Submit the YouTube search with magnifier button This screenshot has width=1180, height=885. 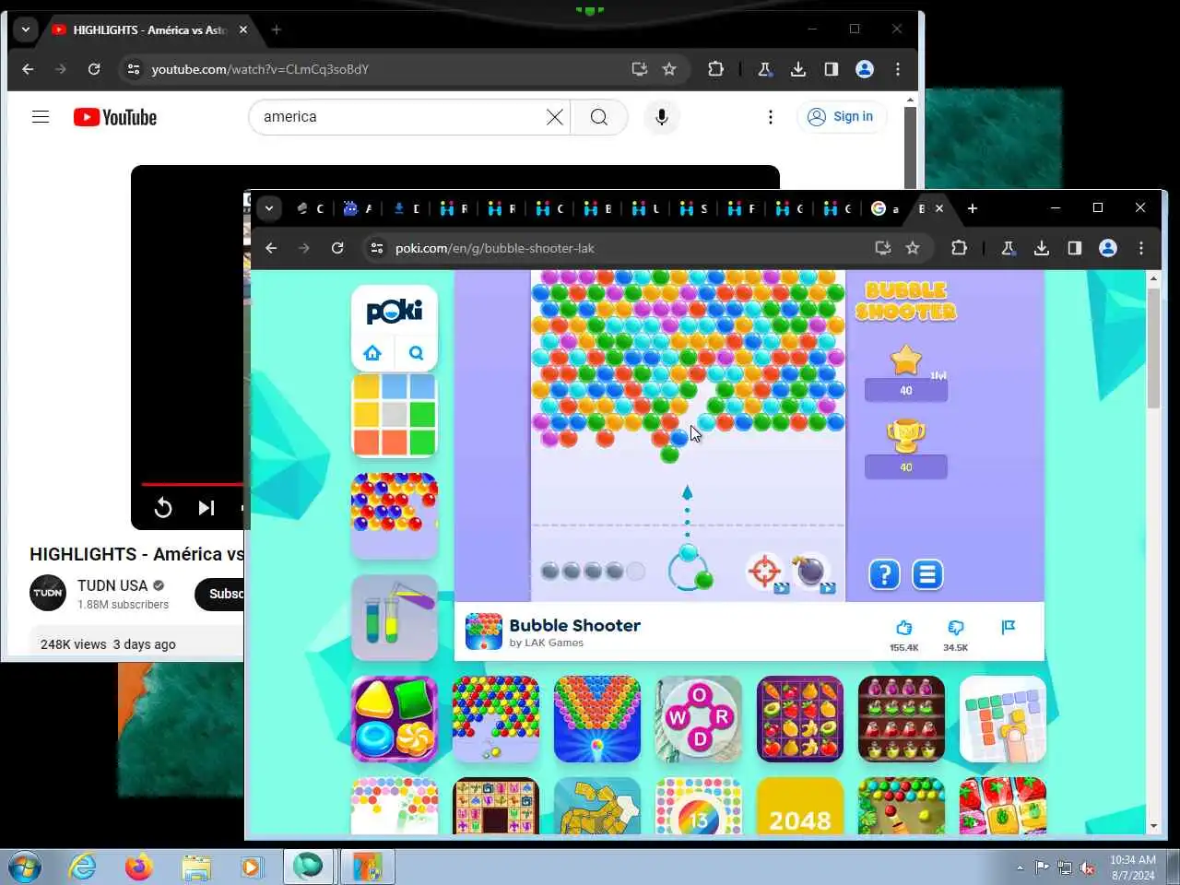[599, 117]
